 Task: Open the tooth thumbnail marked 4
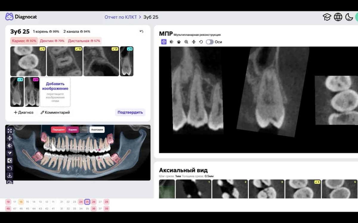(28, 61)
